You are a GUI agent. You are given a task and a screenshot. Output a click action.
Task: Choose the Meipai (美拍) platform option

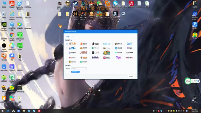(x=102, y=58)
